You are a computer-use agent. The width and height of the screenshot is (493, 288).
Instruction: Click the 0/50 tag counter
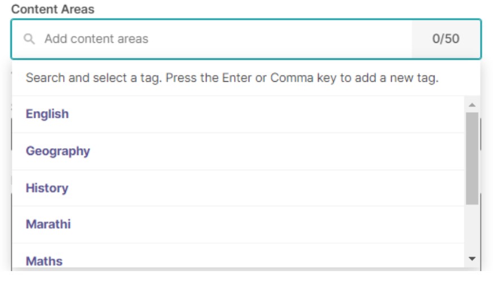point(446,39)
